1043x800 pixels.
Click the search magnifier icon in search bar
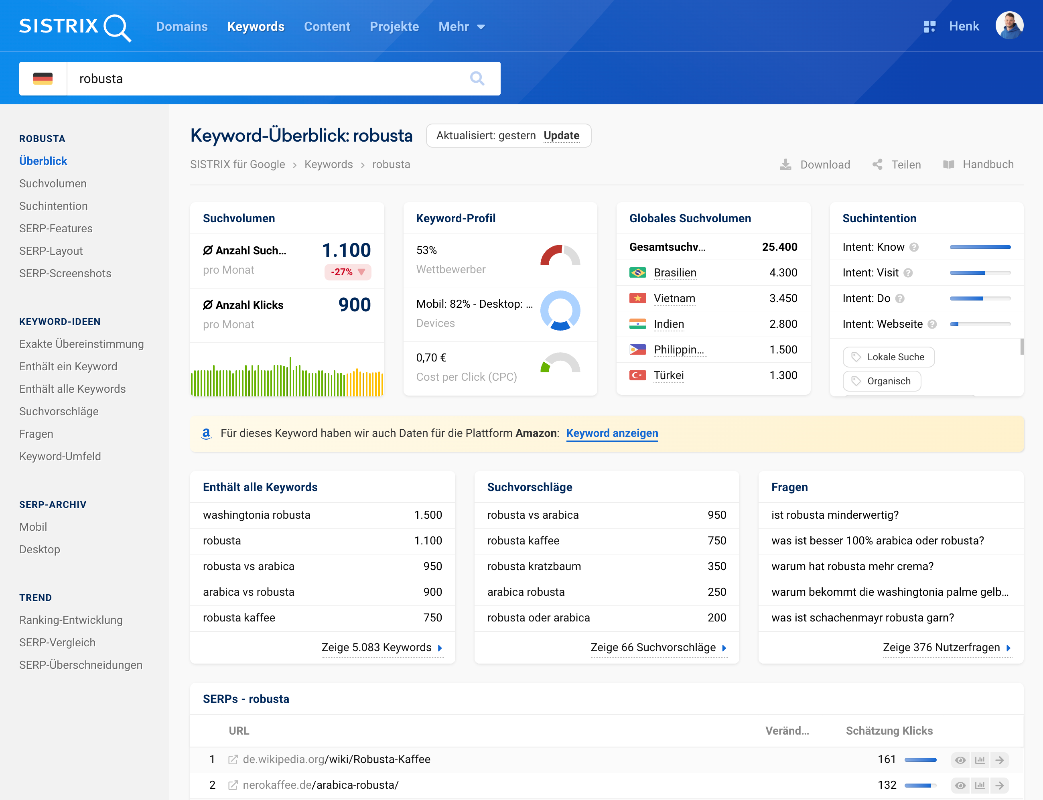coord(477,79)
